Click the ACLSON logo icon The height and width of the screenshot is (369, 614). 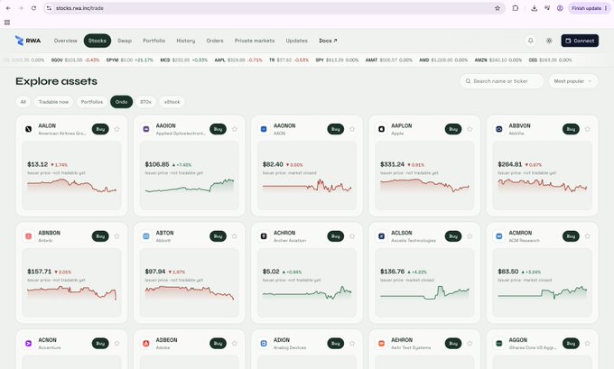381,236
